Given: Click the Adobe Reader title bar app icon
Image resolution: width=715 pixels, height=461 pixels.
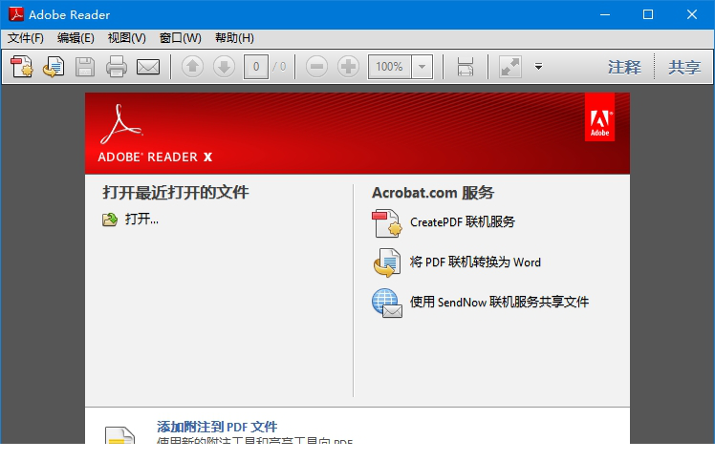Looking at the screenshot, I should tap(16, 14).
